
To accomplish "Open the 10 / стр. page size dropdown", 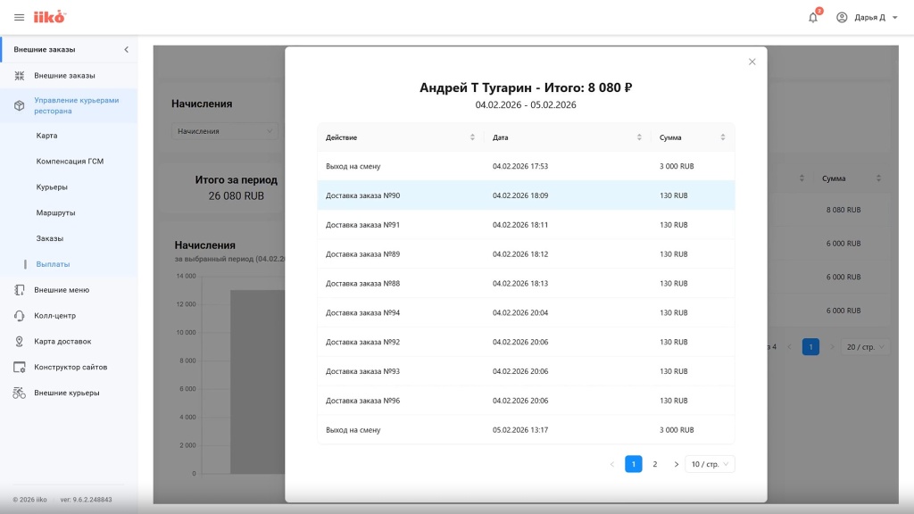I will point(710,464).
